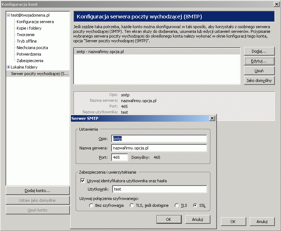Viewport: 281px width, 231px height.
Task: Open Zabezpieczenia settings page
Action: pos(30,61)
